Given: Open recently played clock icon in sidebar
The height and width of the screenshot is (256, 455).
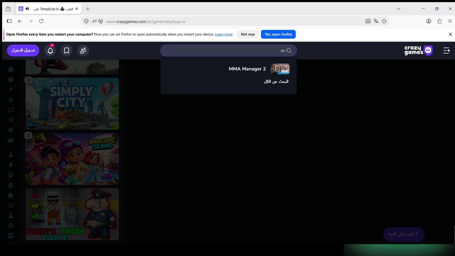Looking at the screenshot, I should 11,80.
